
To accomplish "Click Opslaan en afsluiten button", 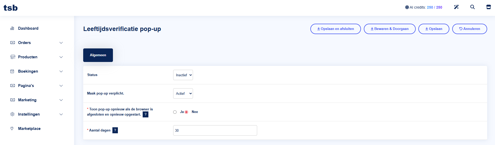I will coord(335,29).
